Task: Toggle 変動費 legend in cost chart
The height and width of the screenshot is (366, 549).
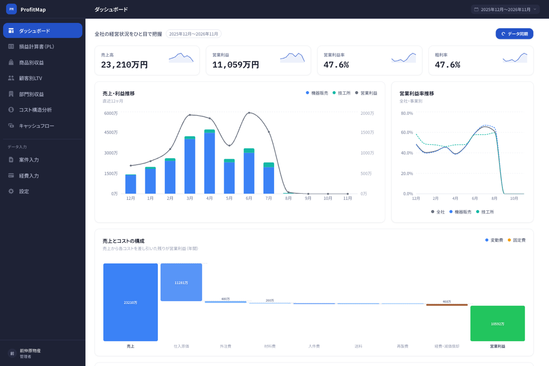Action: pos(494,240)
